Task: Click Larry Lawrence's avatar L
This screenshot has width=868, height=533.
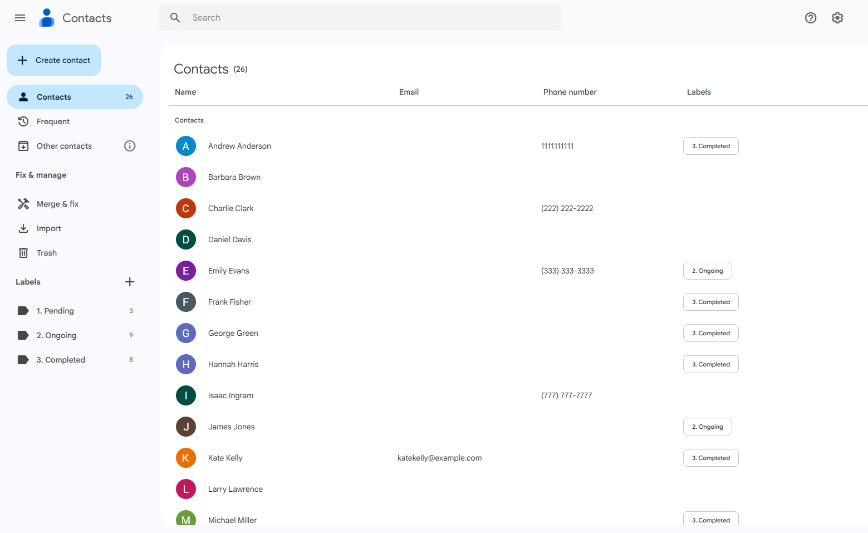Action: click(186, 489)
